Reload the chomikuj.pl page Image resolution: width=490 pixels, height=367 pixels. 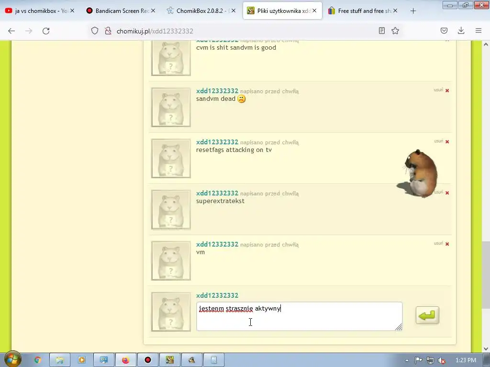point(46,31)
